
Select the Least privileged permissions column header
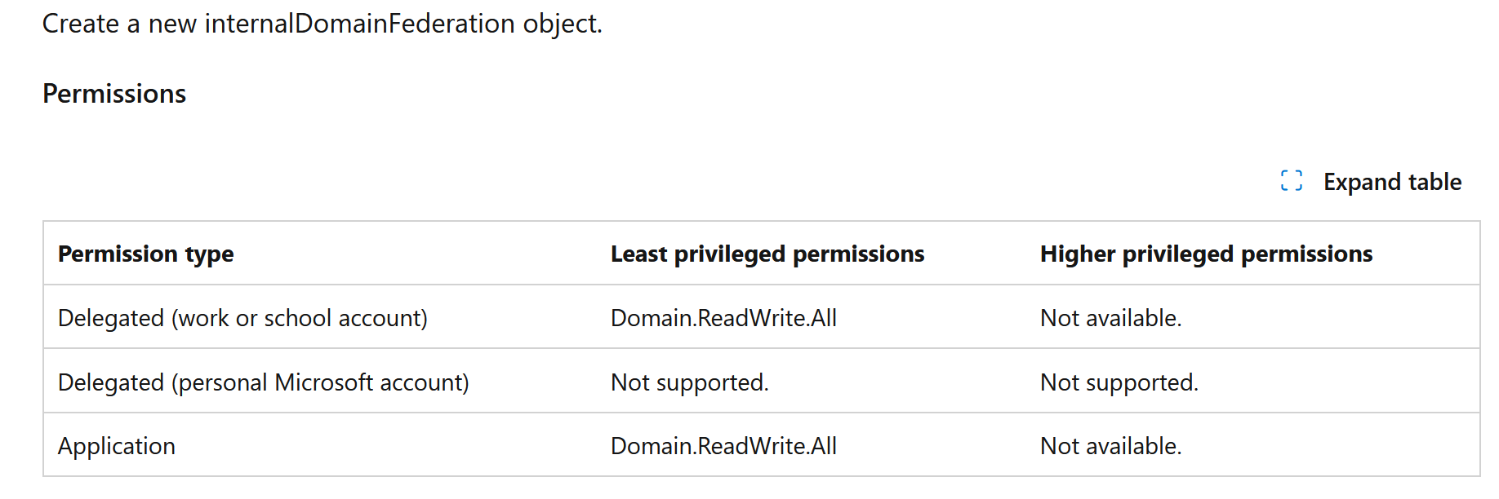[767, 254]
